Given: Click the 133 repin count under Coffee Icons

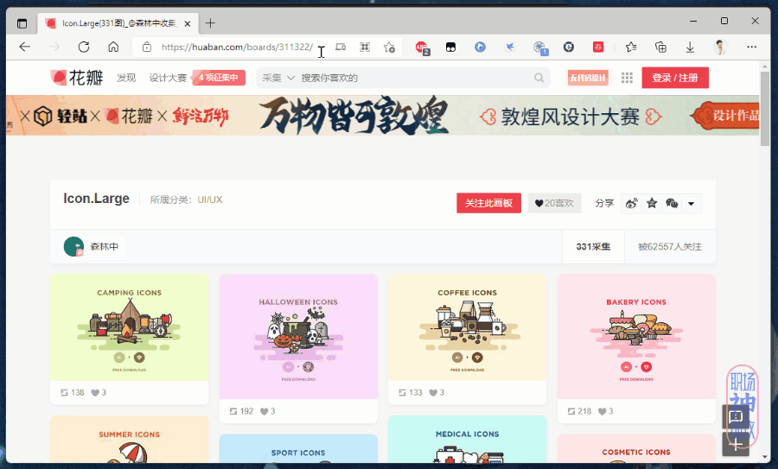Looking at the screenshot, I should pos(411,393).
